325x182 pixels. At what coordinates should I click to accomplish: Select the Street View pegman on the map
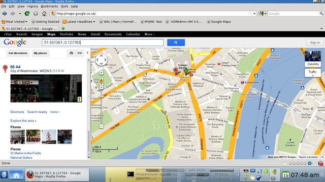tap(101, 81)
